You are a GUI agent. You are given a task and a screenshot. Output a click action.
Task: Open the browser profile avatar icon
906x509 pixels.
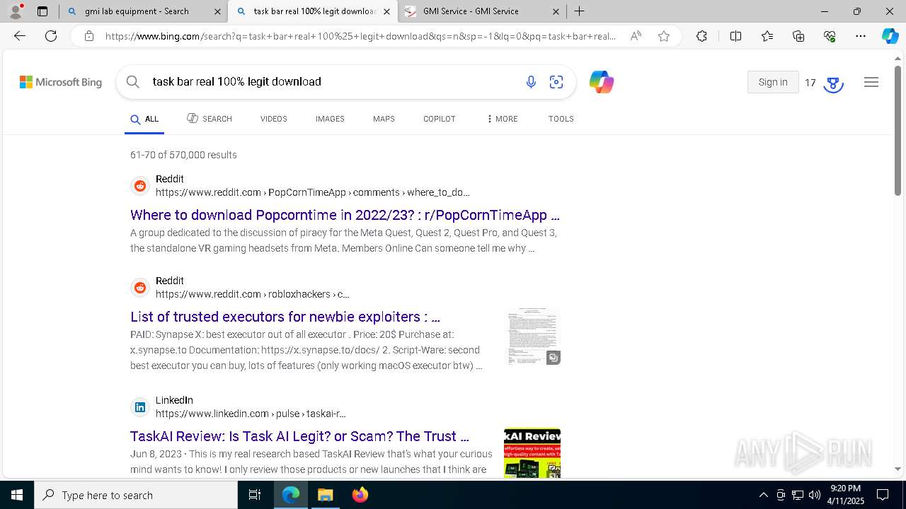tap(16, 11)
